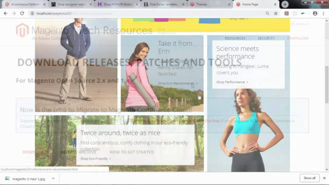Click the man in blue hoodie banner
This screenshot has width=329, height=185.
tap(76, 65)
